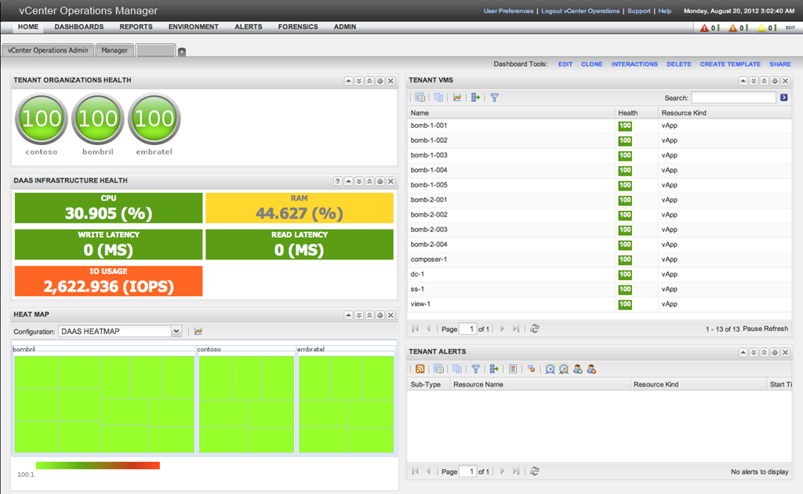Click the orange IO USAGE tile
Image resolution: width=803 pixels, height=494 pixels.
coord(108,281)
